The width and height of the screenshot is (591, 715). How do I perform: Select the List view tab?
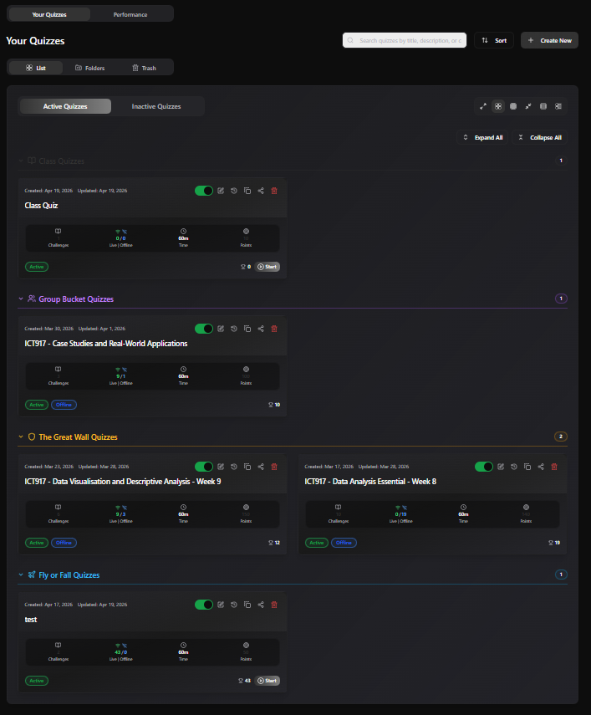[x=36, y=68]
